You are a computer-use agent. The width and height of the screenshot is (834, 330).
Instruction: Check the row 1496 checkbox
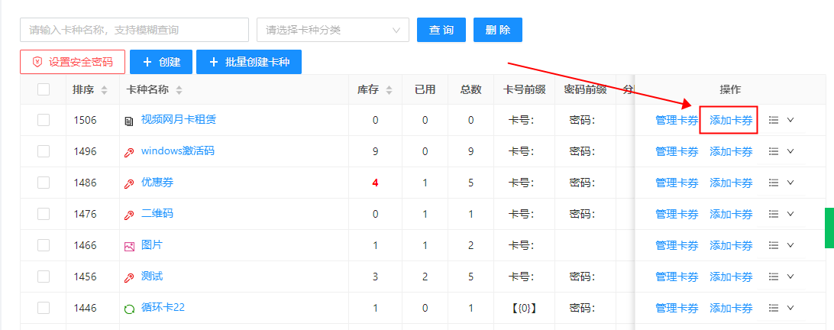(x=44, y=152)
